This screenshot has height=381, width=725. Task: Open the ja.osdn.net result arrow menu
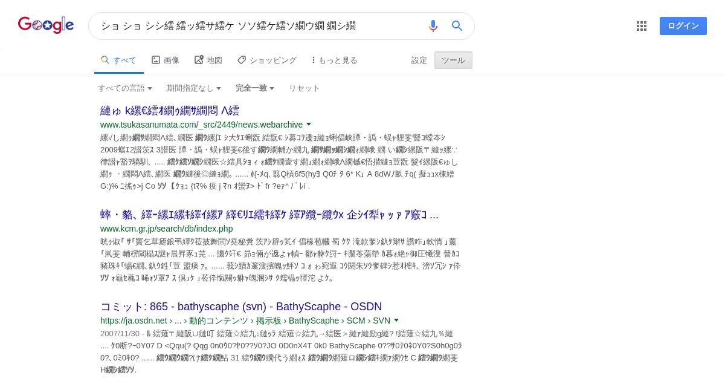(396, 320)
